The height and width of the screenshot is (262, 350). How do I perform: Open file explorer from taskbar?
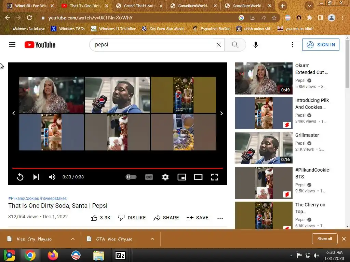[x=98, y=255]
